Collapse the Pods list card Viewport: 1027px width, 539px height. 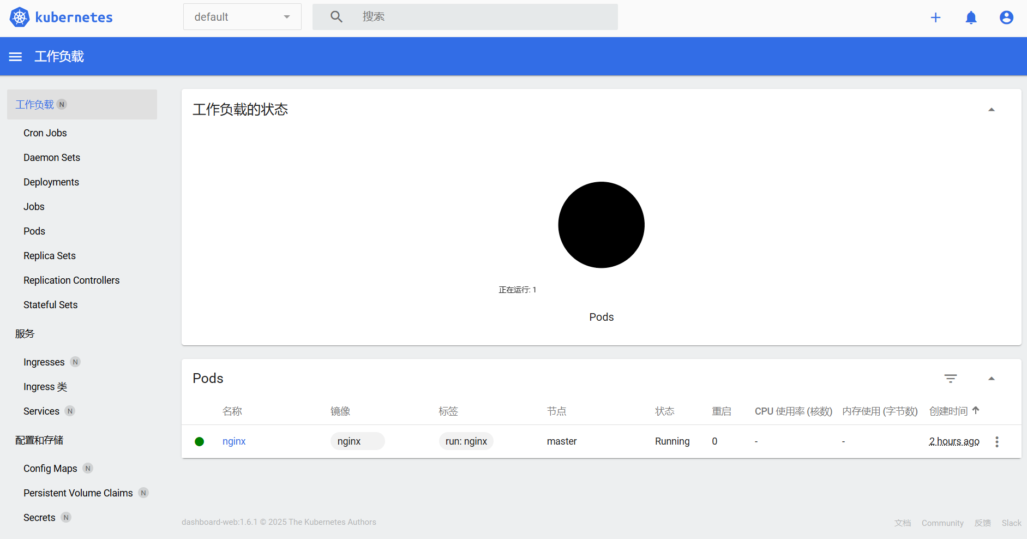(x=992, y=379)
